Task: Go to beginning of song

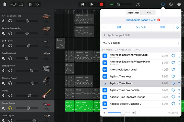Action: pos(82,4)
